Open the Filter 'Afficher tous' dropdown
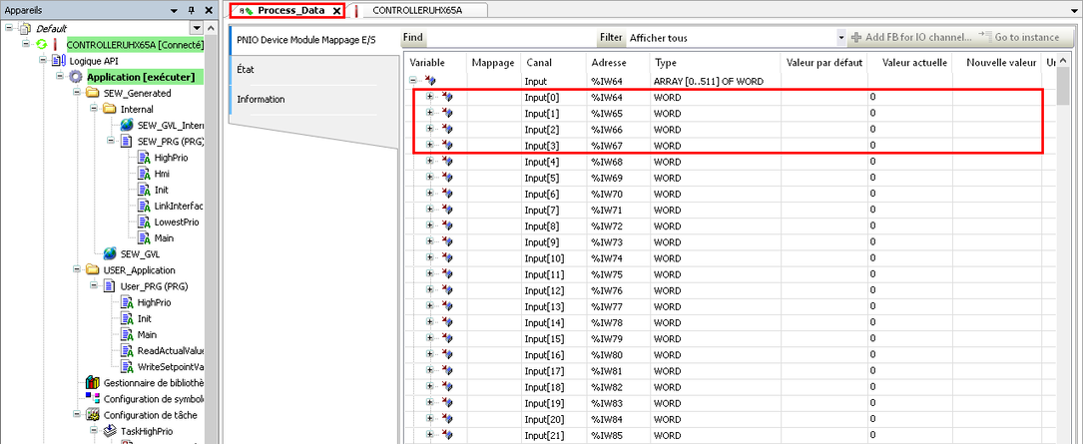This screenshot has height=444, width=1083. (840, 38)
